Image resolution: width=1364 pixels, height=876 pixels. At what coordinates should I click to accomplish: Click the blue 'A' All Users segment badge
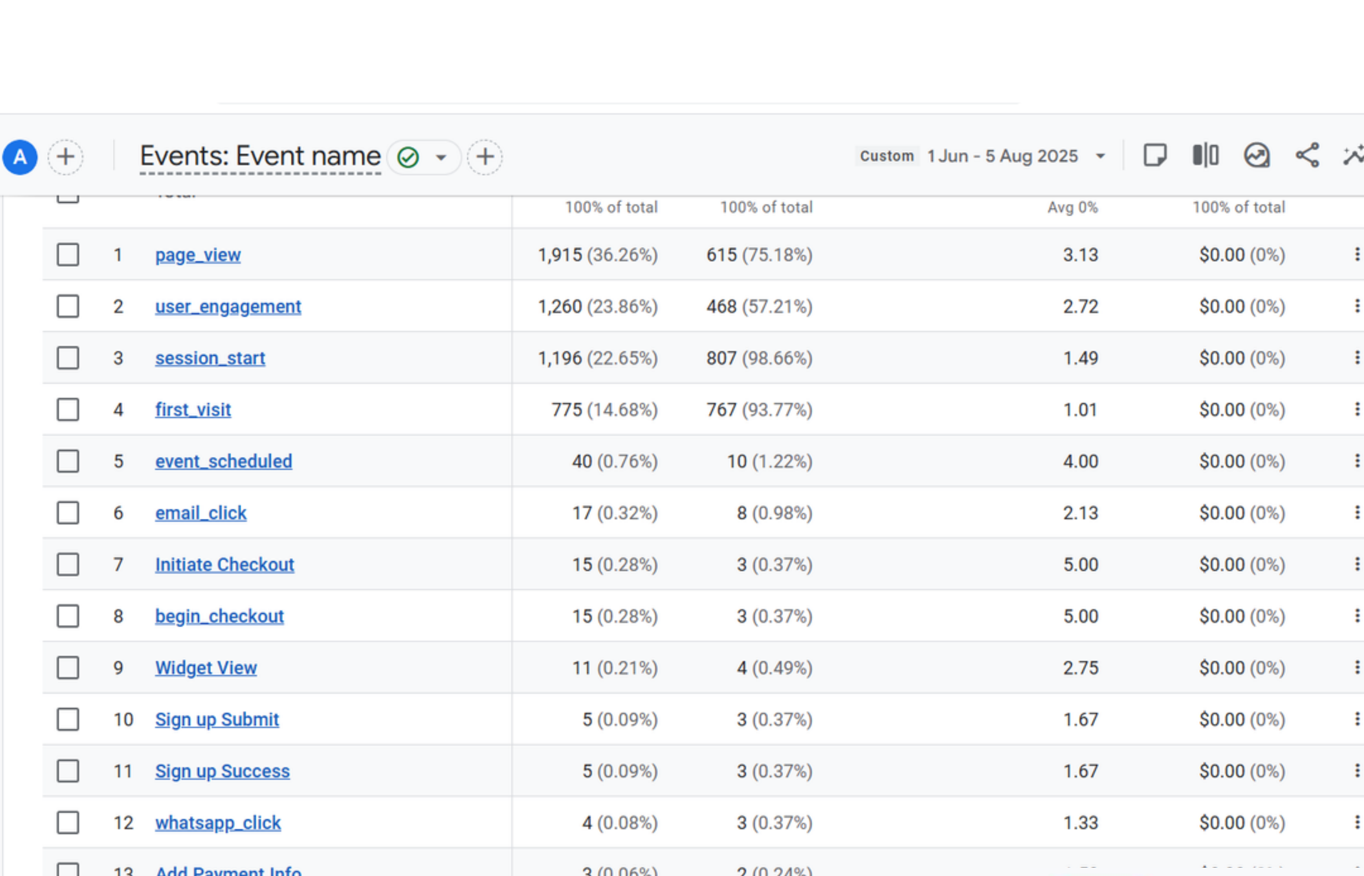pyautogui.click(x=20, y=157)
